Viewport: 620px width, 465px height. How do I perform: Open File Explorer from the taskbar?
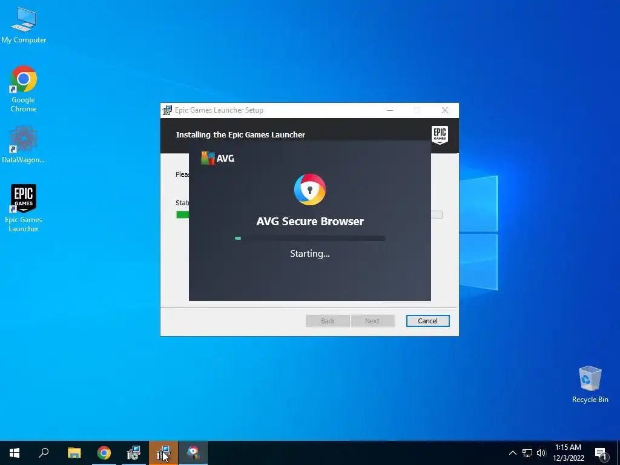[74, 453]
